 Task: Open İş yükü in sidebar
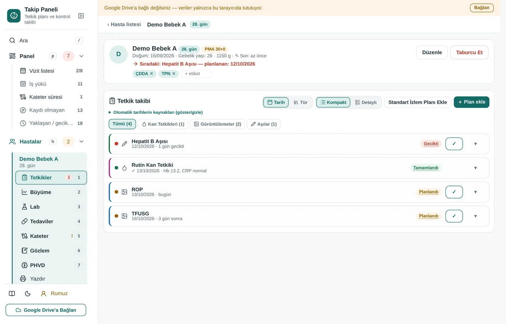point(51,84)
